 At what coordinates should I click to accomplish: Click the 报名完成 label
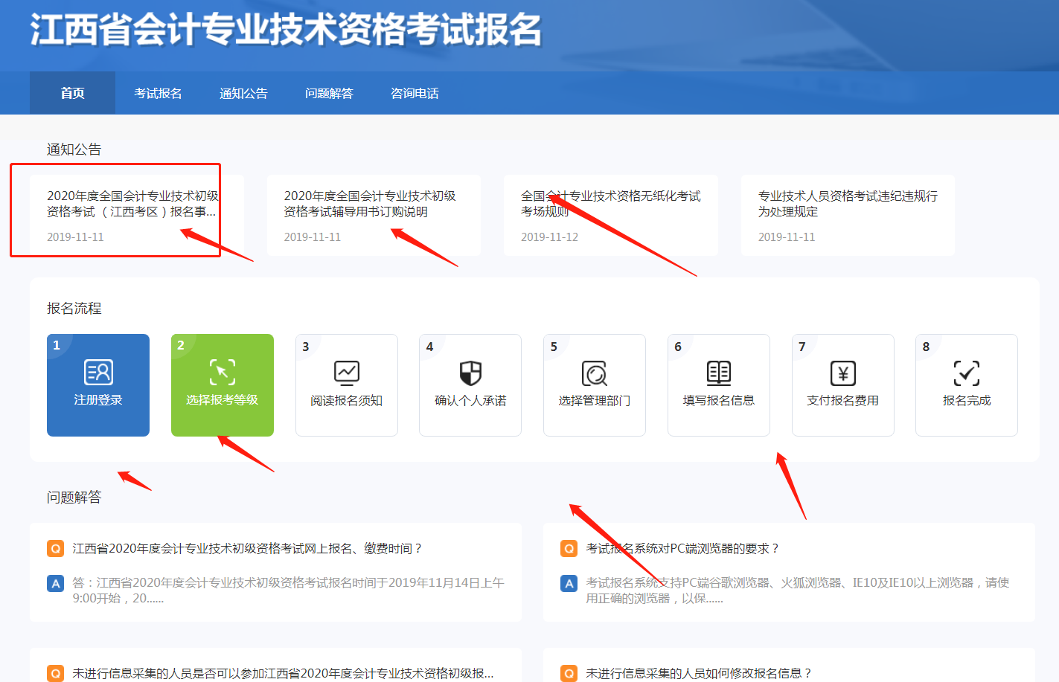coord(967,400)
